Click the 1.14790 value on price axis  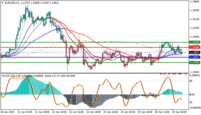tap(195, 28)
